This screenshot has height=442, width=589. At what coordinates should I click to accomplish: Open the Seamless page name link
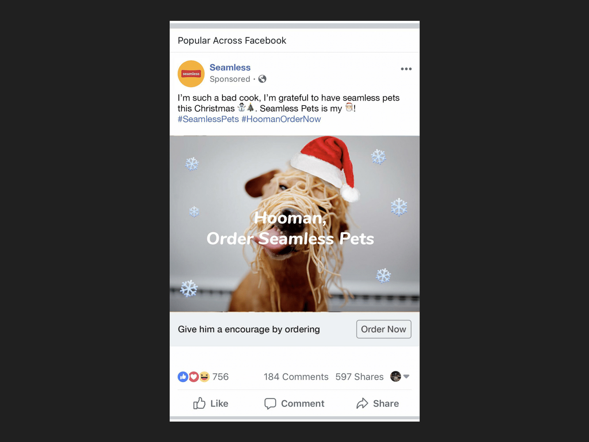(x=230, y=68)
